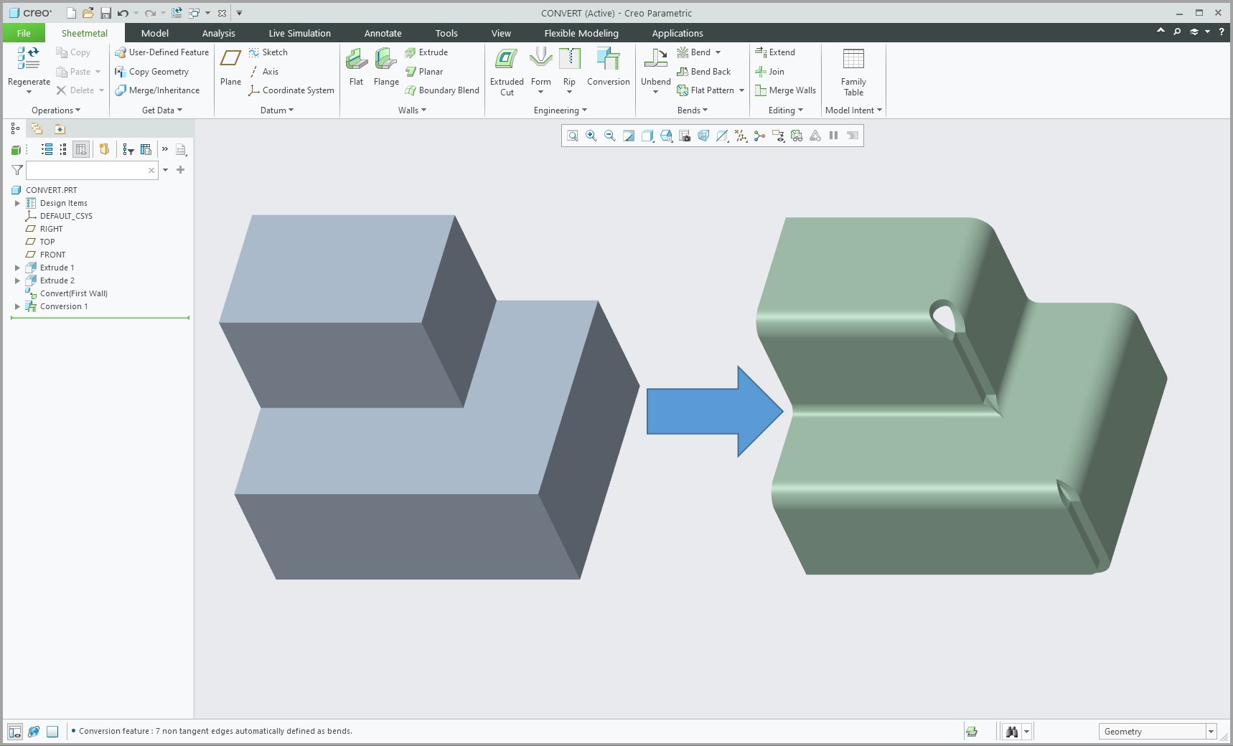Switch to the Annotate tab
This screenshot has width=1233, height=746.
(x=383, y=33)
